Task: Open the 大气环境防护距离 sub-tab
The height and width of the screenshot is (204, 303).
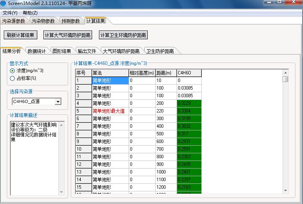Action: [121, 51]
